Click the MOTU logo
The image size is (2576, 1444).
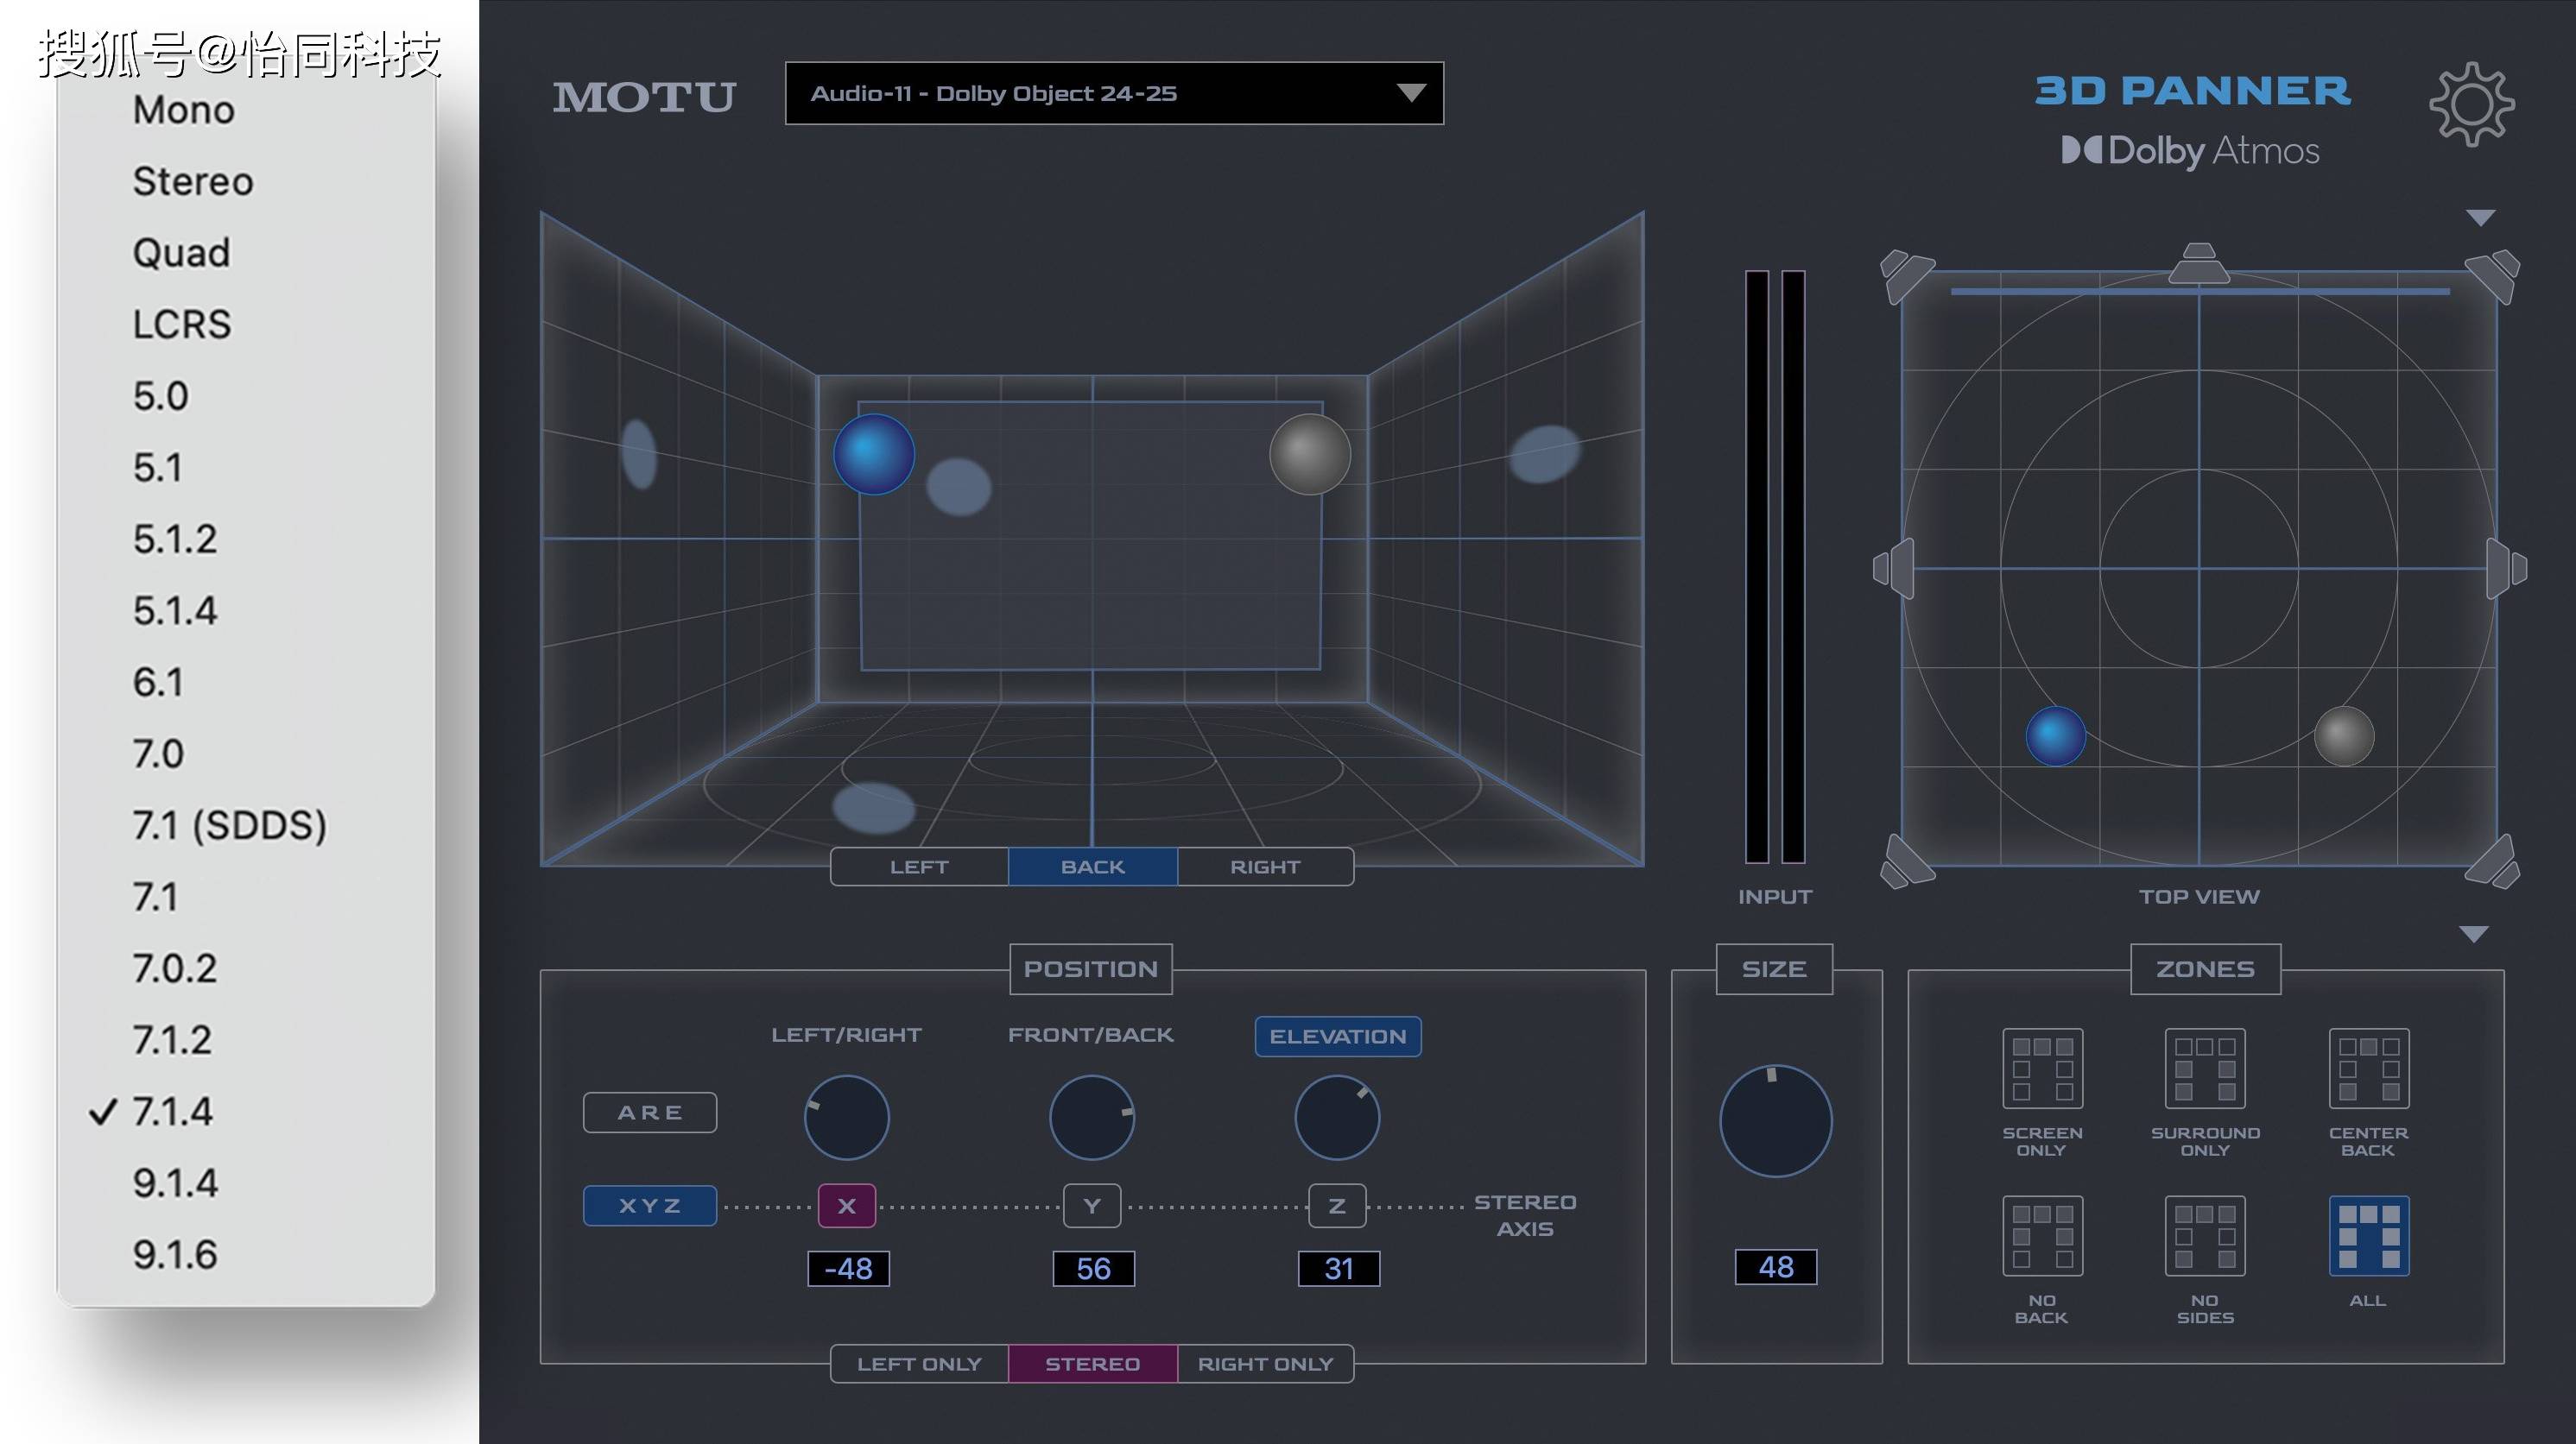click(644, 97)
